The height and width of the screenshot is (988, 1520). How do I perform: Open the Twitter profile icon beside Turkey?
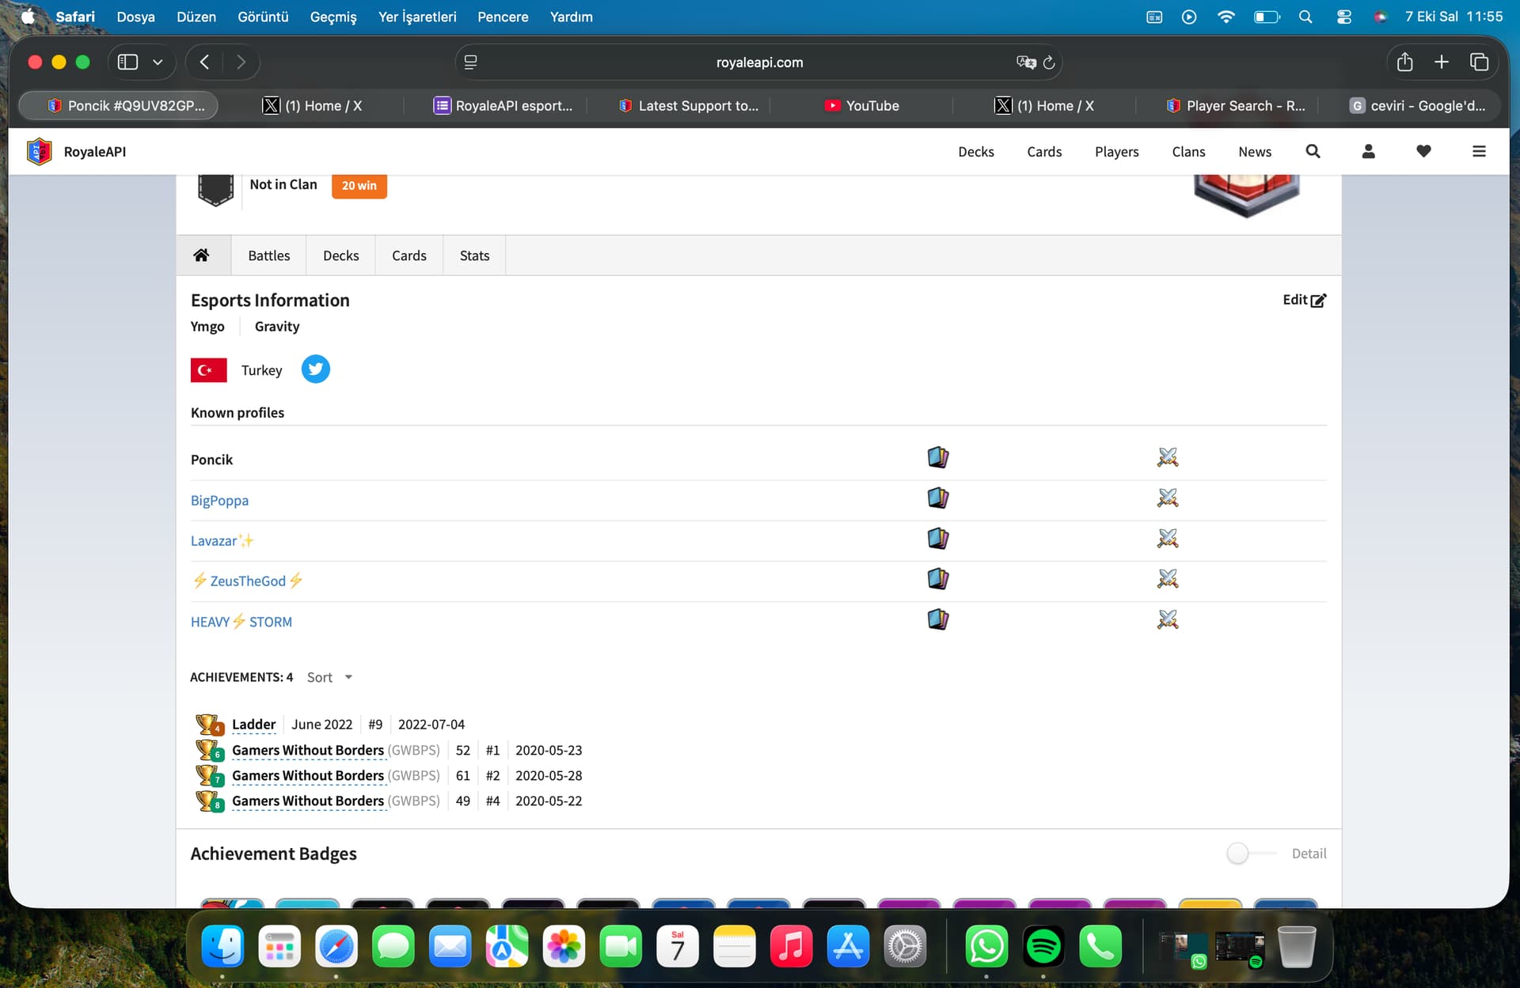click(315, 369)
